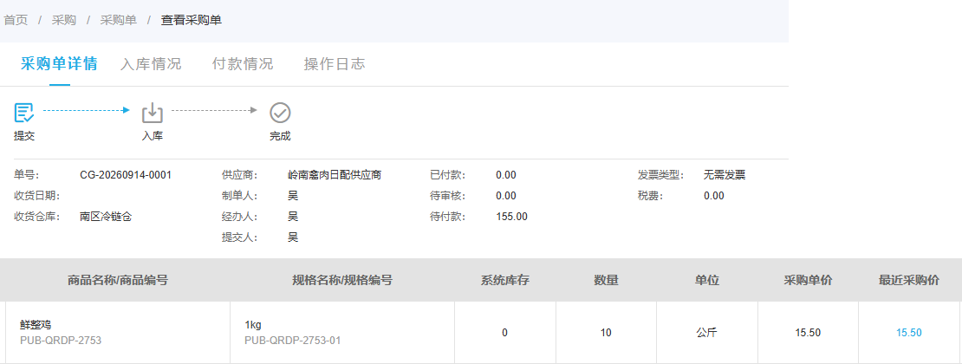
Task: Open the blue 15.50 recent purchase price link
Action: click(x=908, y=333)
